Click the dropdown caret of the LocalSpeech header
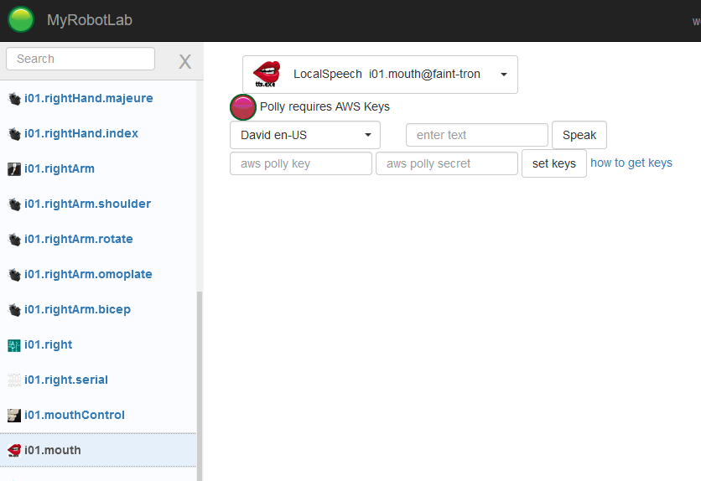The height and width of the screenshot is (481, 701). [x=504, y=75]
